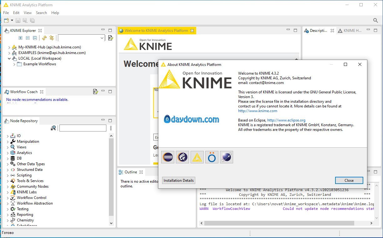Image resolution: width=383 pixels, height=238 pixels.
Task: Click the console horizontal scrollbar
Action: point(279,223)
